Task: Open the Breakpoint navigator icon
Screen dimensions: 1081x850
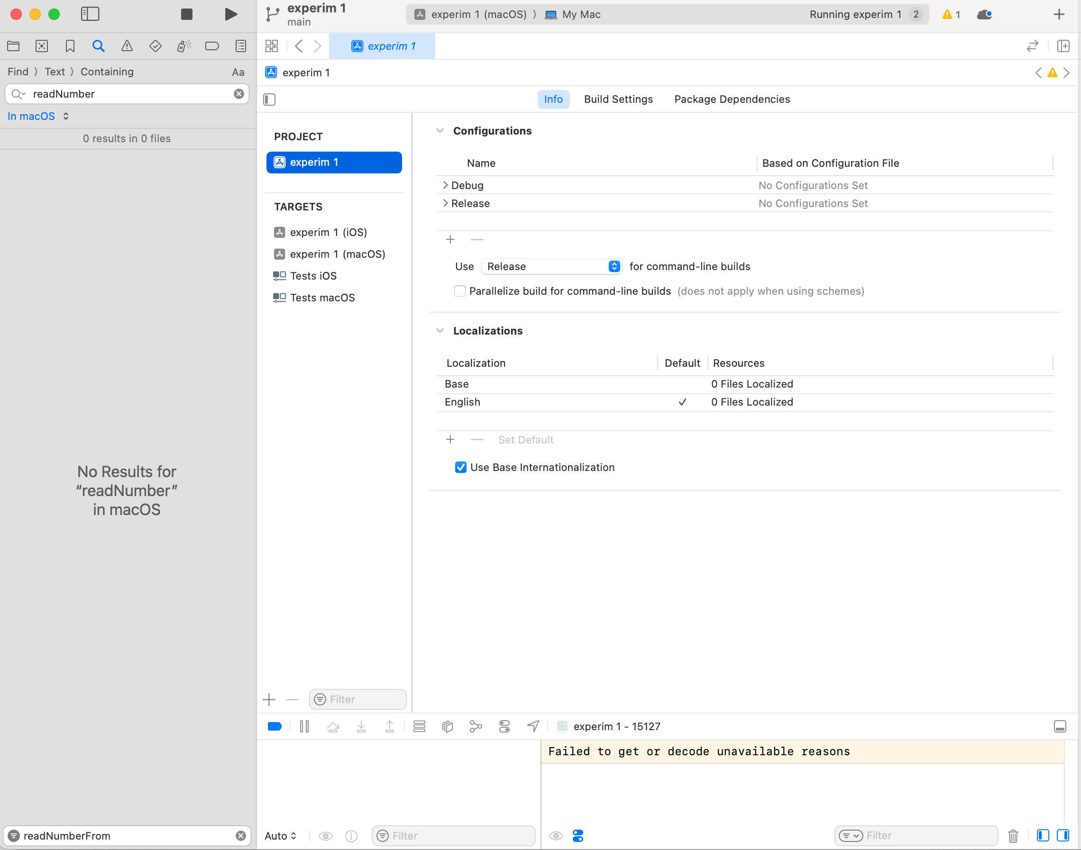Action: click(x=212, y=46)
